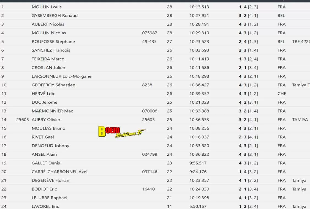The width and height of the screenshot is (310, 209).
Task: Select time 10:36.427
Action: [x=199, y=85]
